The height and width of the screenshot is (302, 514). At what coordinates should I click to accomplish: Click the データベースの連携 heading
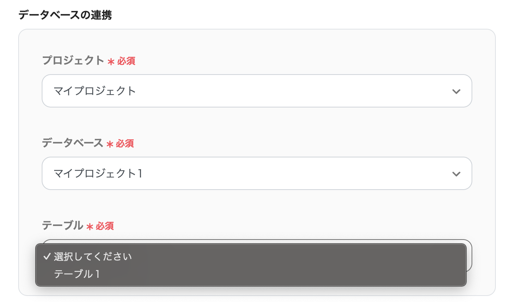65,16
